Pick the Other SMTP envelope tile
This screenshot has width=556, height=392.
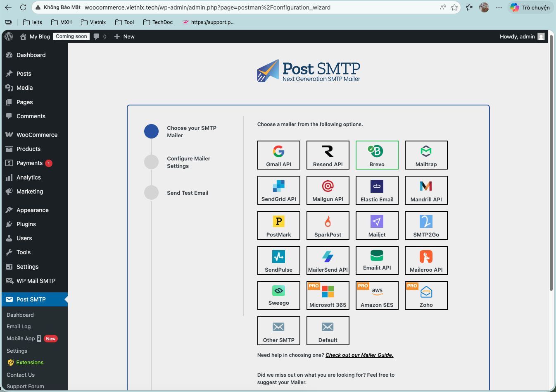click(278, 331)
